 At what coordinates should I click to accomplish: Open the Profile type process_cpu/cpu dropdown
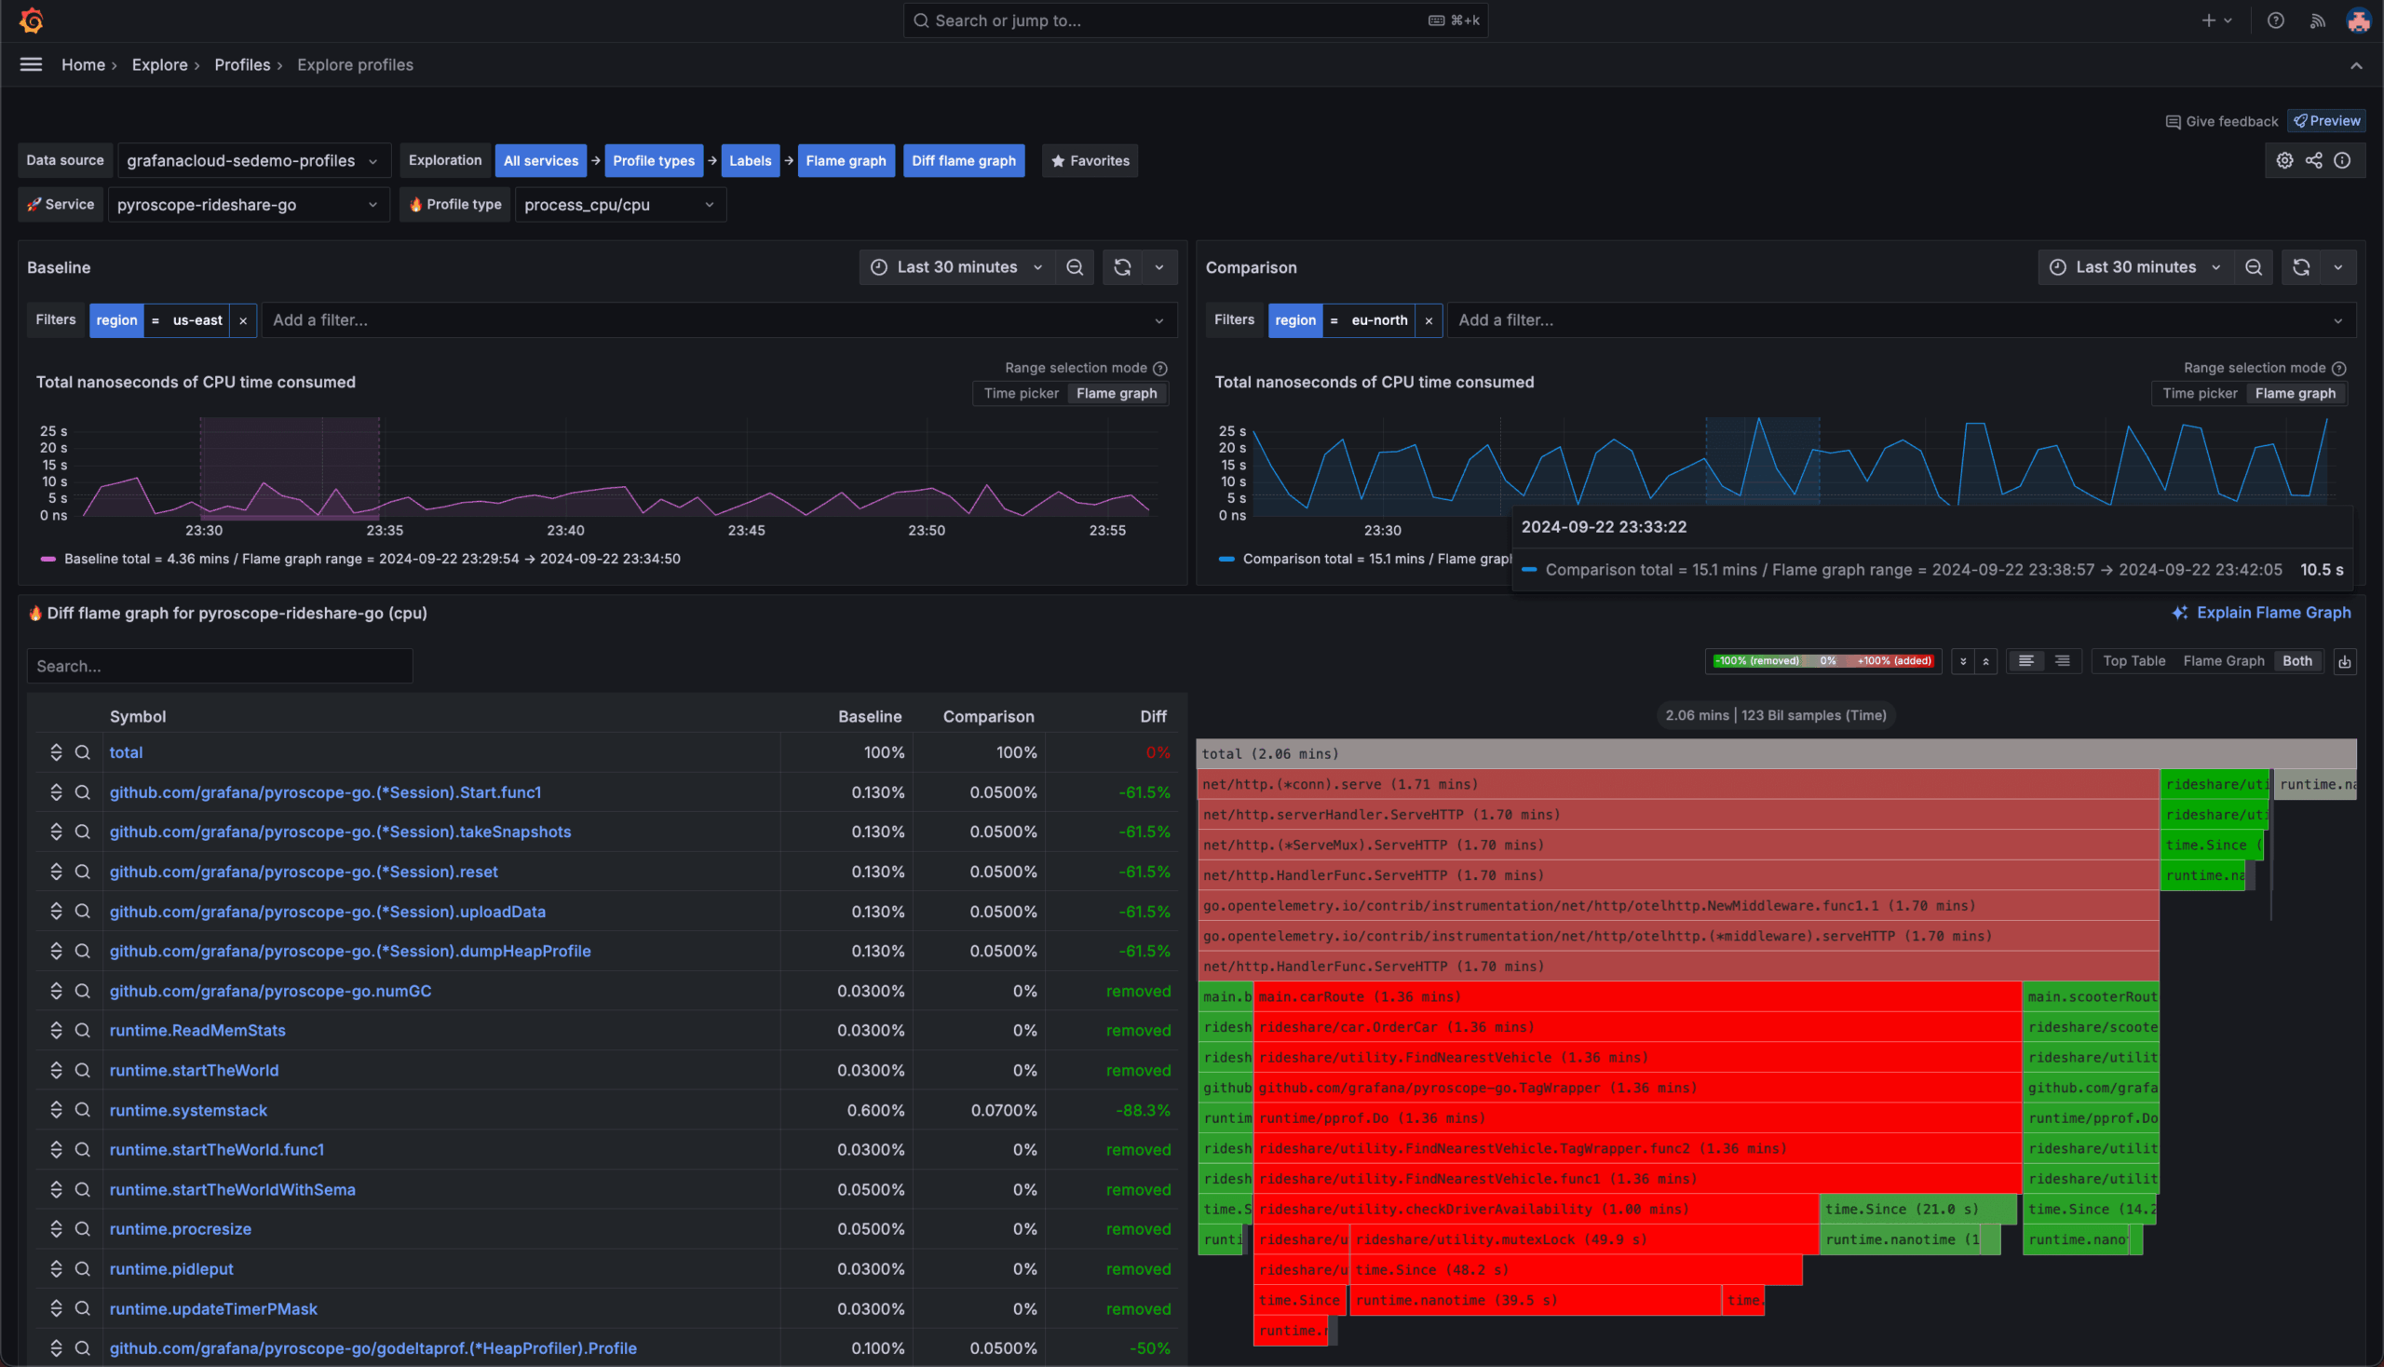pyautogui.click(x=619, y=205)
